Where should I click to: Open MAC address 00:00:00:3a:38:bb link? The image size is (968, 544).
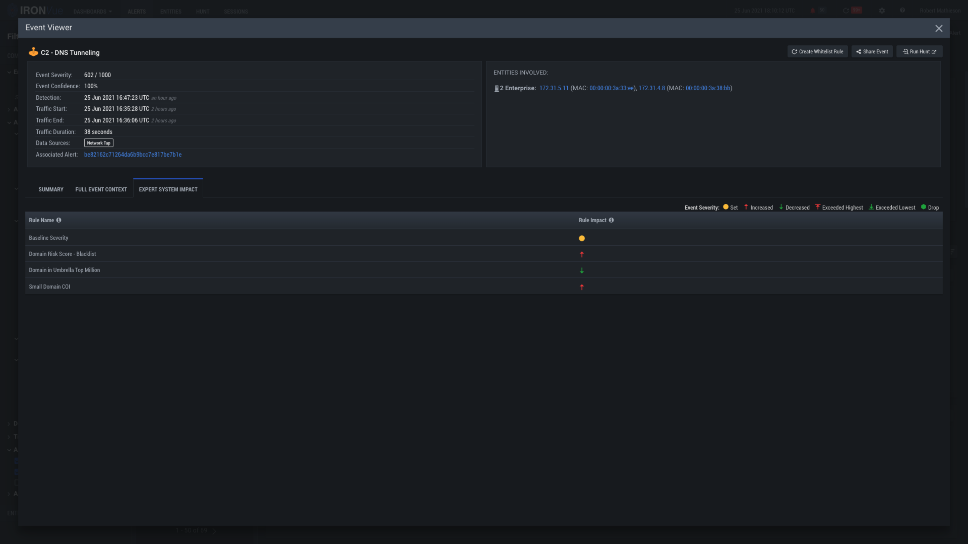tap(708, 88)
